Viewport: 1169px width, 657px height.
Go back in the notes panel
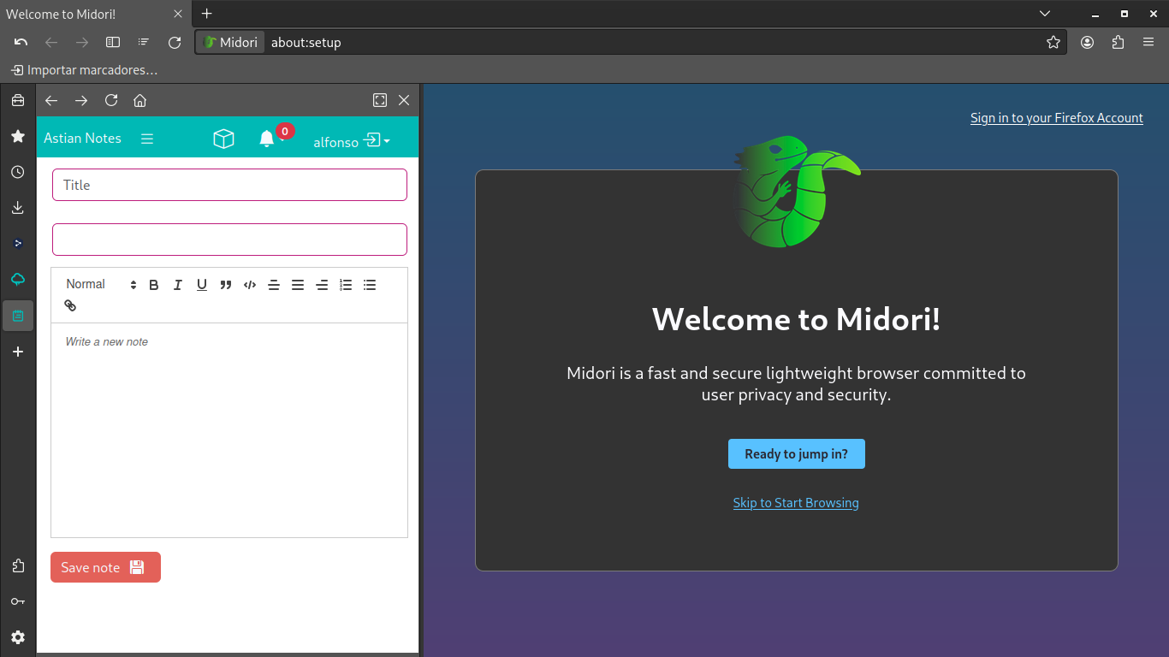(x=51, y=100)
